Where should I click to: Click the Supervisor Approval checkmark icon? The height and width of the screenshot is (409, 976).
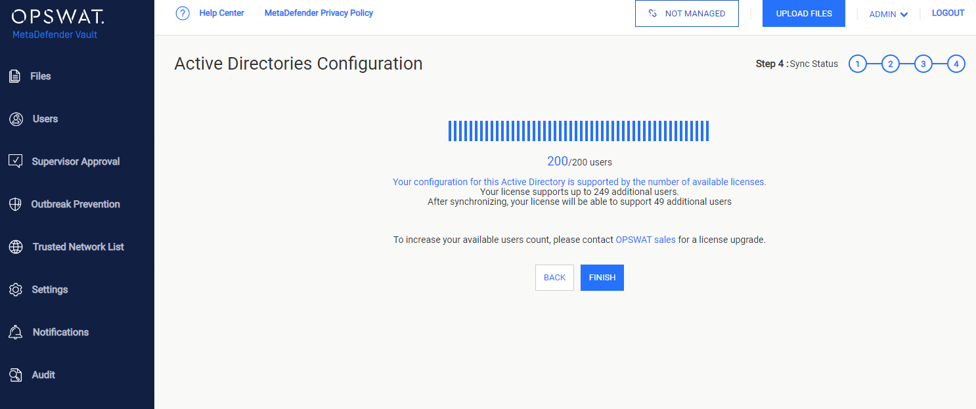coord(16,161)
